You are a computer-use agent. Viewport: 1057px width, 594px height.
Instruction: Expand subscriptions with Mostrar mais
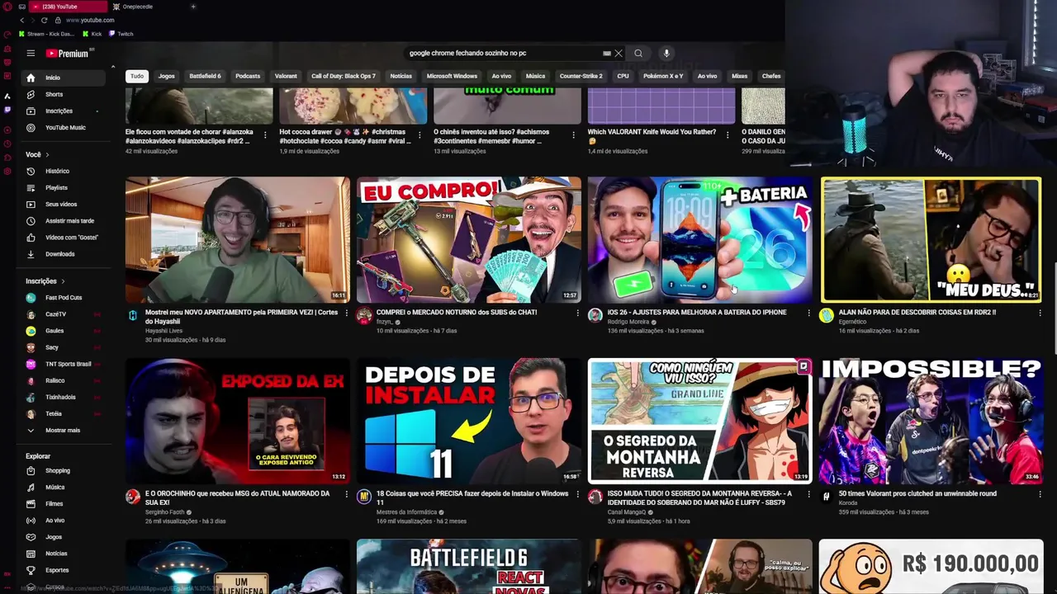[63, 431]
